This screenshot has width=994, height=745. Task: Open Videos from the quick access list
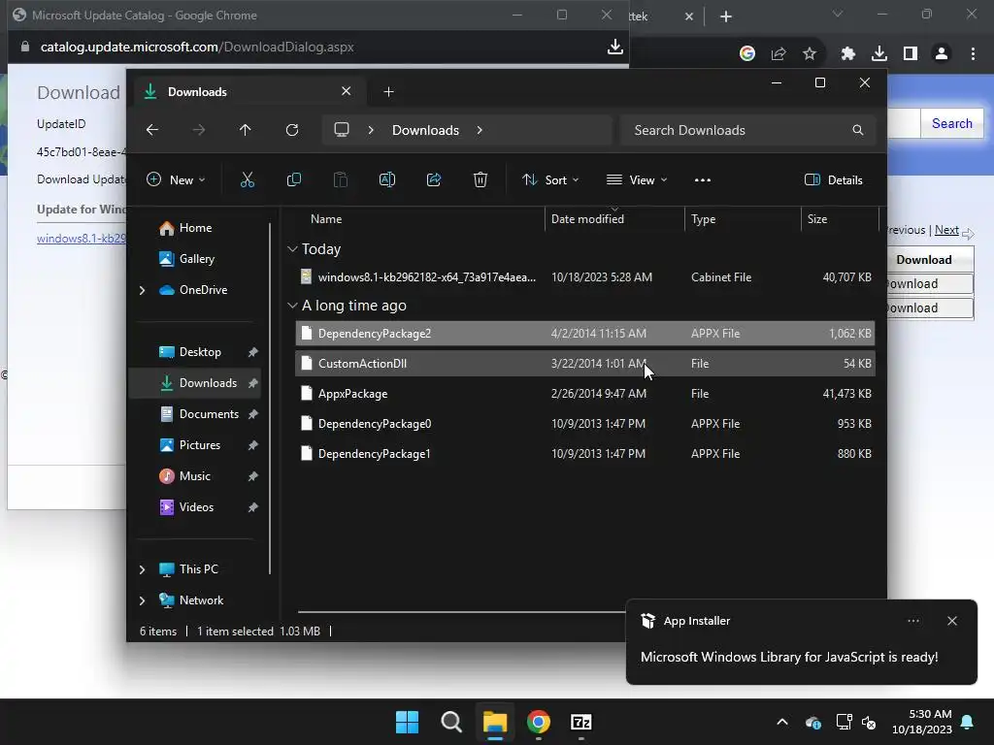point(196,506)
